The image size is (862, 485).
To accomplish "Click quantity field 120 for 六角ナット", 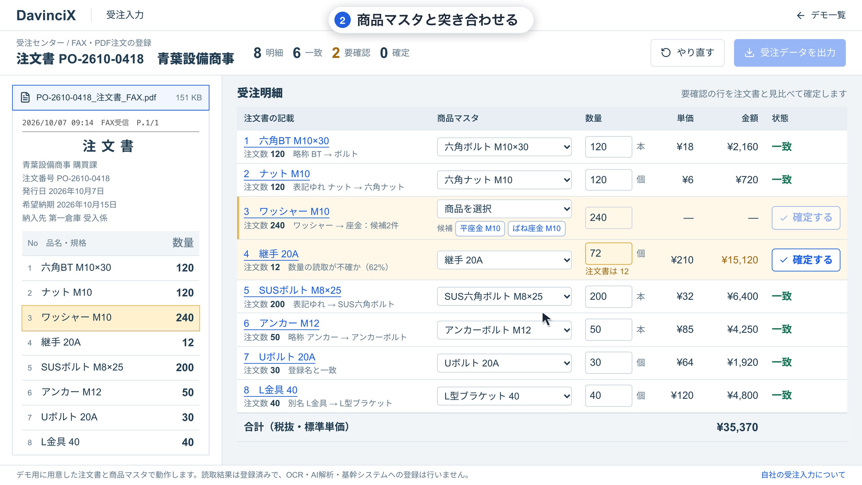I will coord(608,180).
